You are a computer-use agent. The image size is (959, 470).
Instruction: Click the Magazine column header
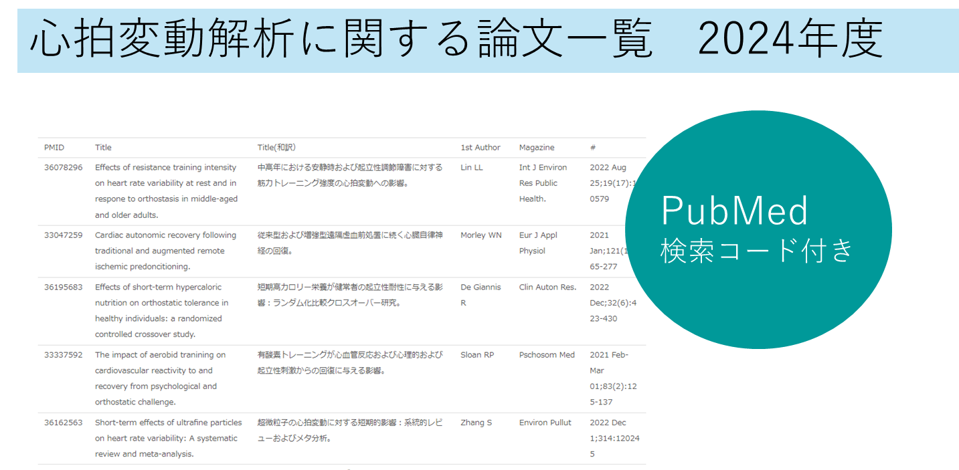536,147
